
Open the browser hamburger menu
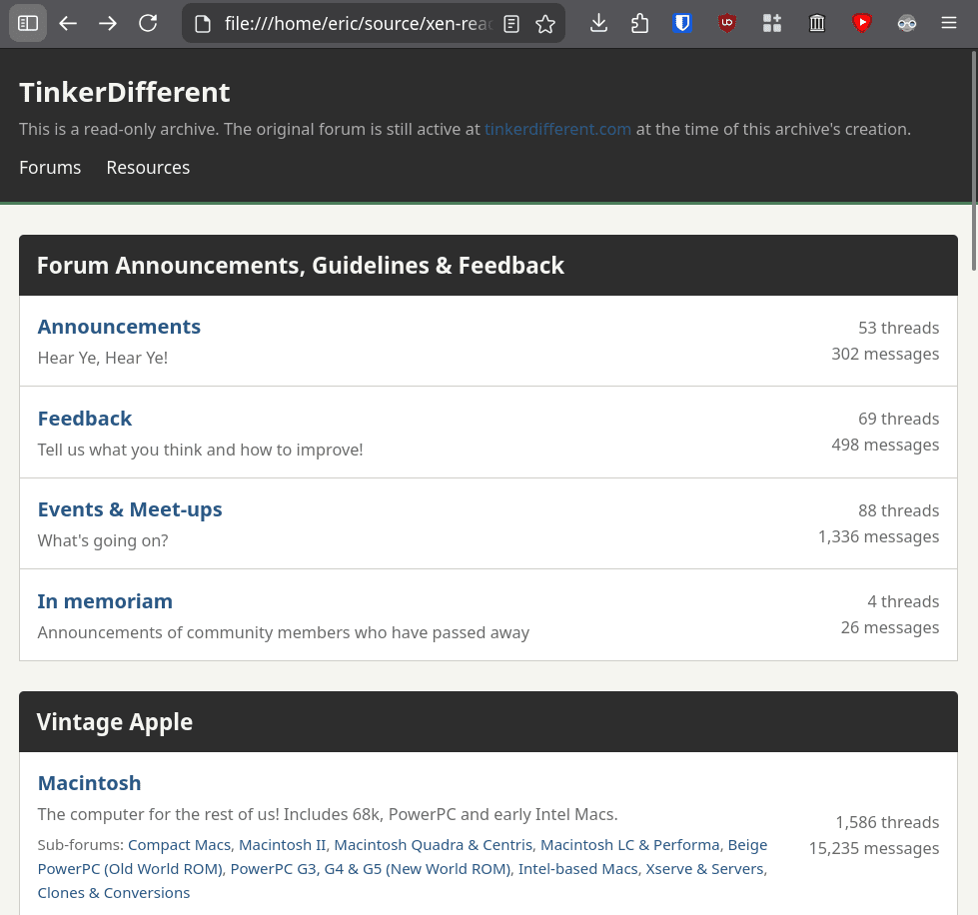949,23
